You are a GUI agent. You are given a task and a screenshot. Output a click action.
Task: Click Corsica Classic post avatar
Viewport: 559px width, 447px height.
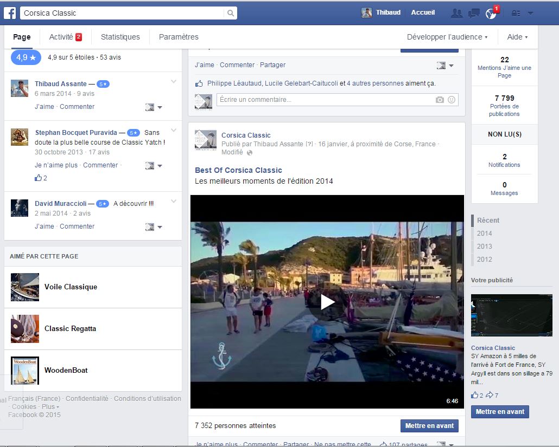coord(206,140)
